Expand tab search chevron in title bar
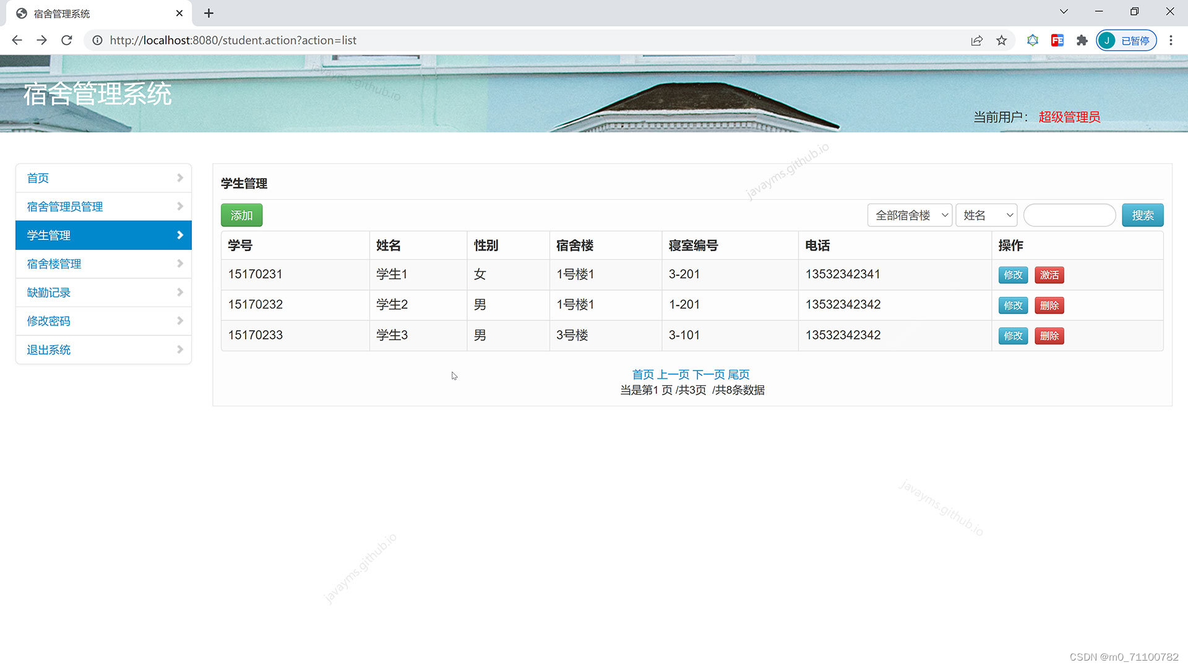Image resolution: width=1188 pixels, height=668 pixels. pos(1064,11)
